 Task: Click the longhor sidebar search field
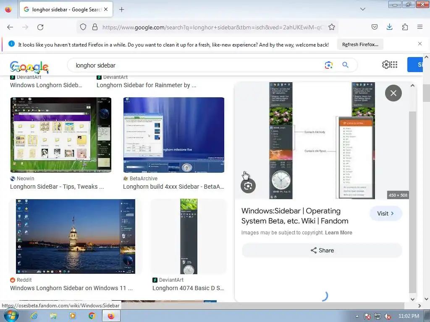(x=197, y=65)
